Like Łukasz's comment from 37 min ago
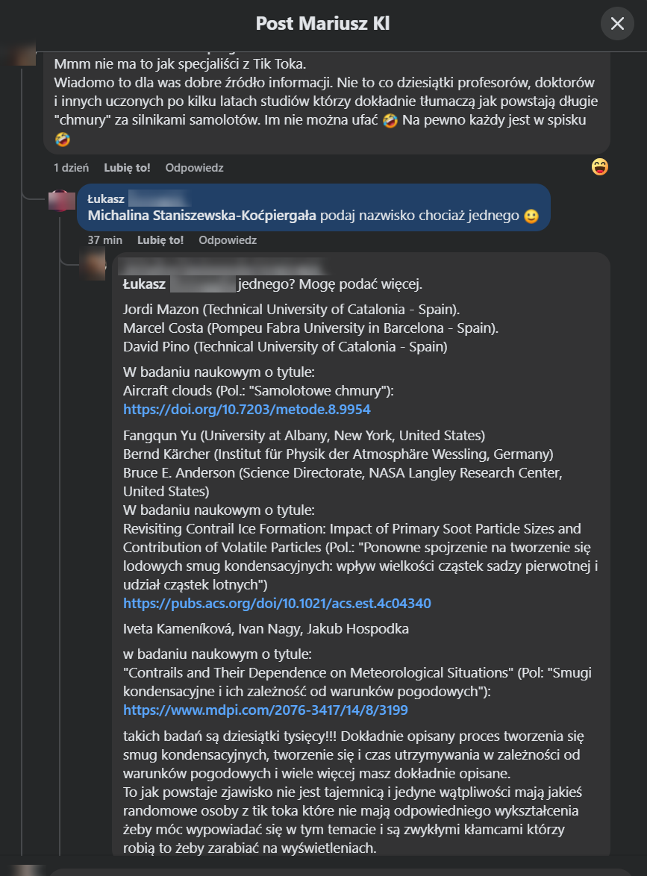The width and height of the screenshot is (647, 876). (160, 240)
